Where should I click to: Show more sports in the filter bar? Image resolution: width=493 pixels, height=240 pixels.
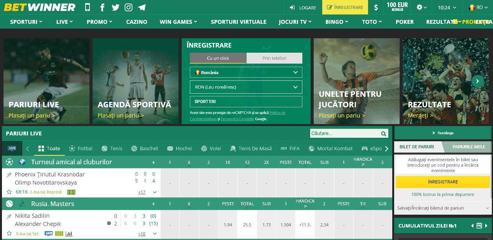[x=387, y=149]
